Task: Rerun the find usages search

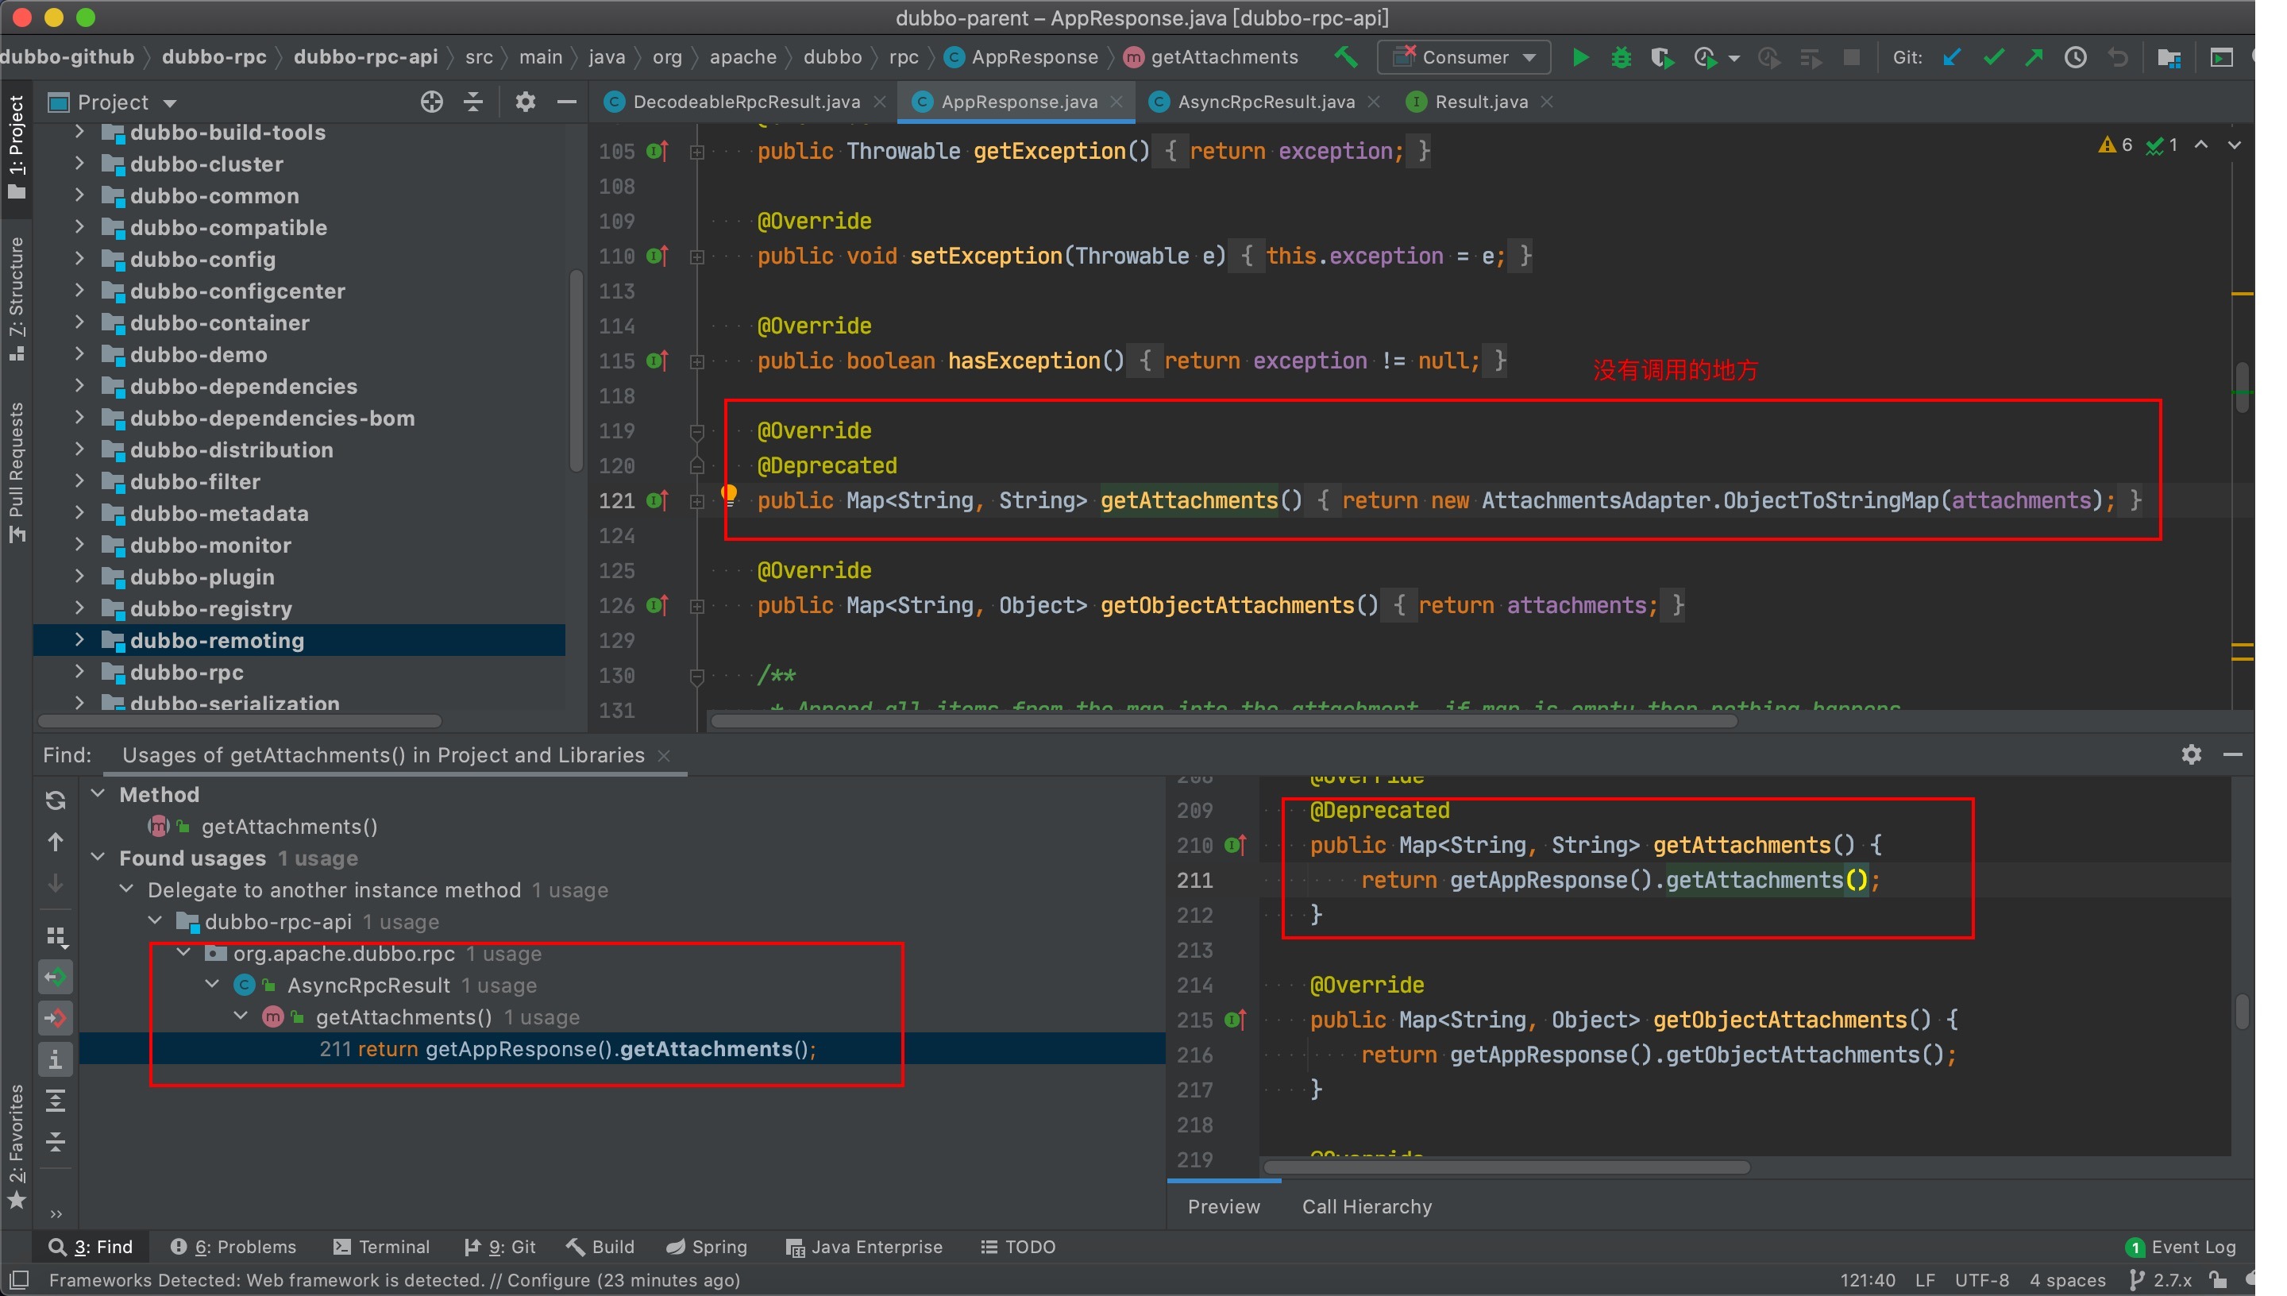Action: (55, 800)
